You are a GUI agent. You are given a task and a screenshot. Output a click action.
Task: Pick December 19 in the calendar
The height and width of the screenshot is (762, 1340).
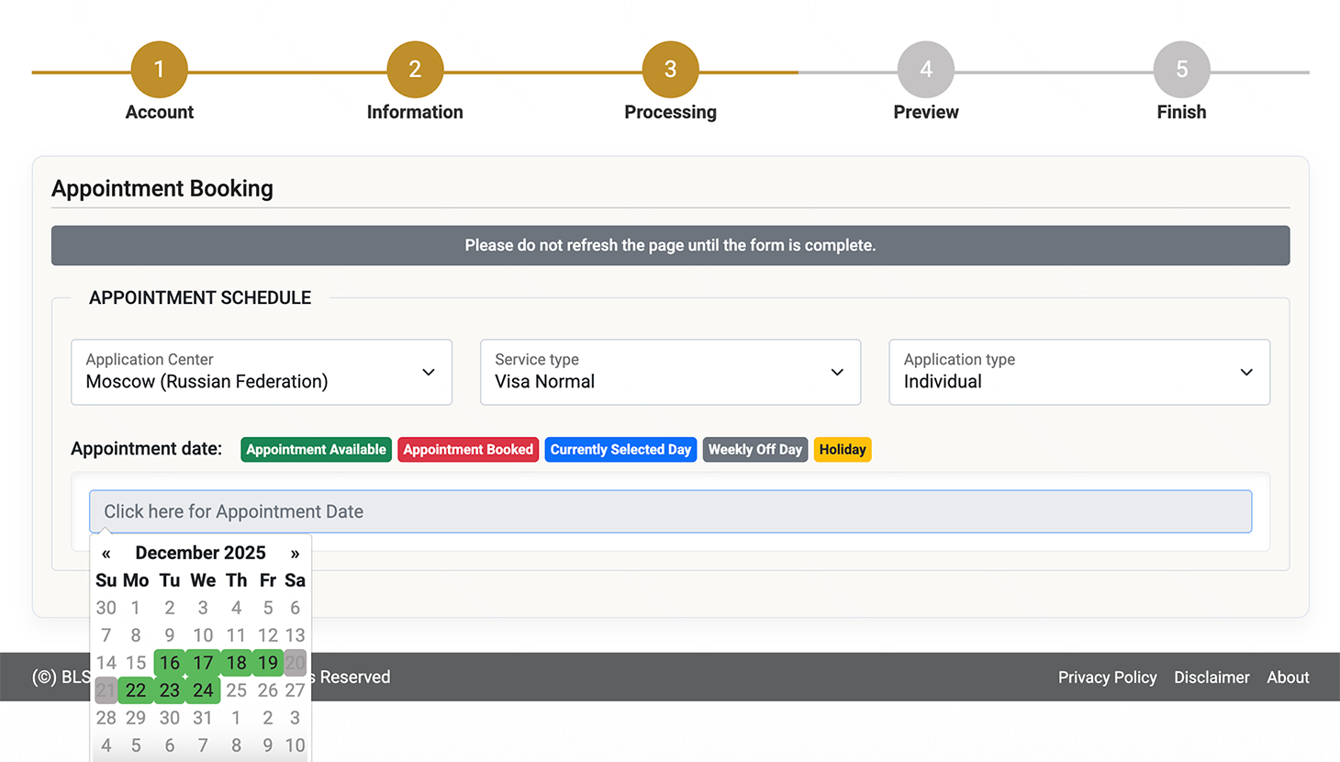(x=267, y=663)
